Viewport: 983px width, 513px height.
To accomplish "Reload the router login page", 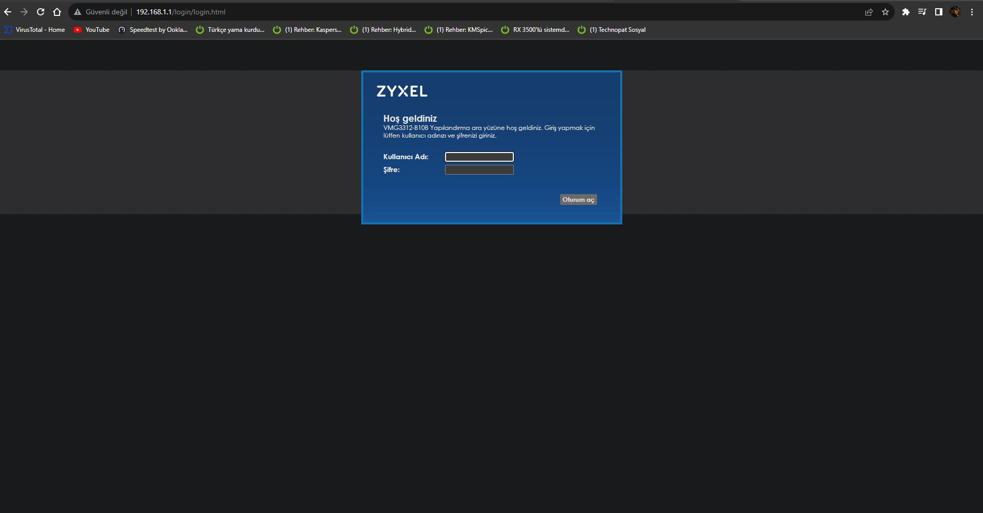I will (x=41, y=12).
